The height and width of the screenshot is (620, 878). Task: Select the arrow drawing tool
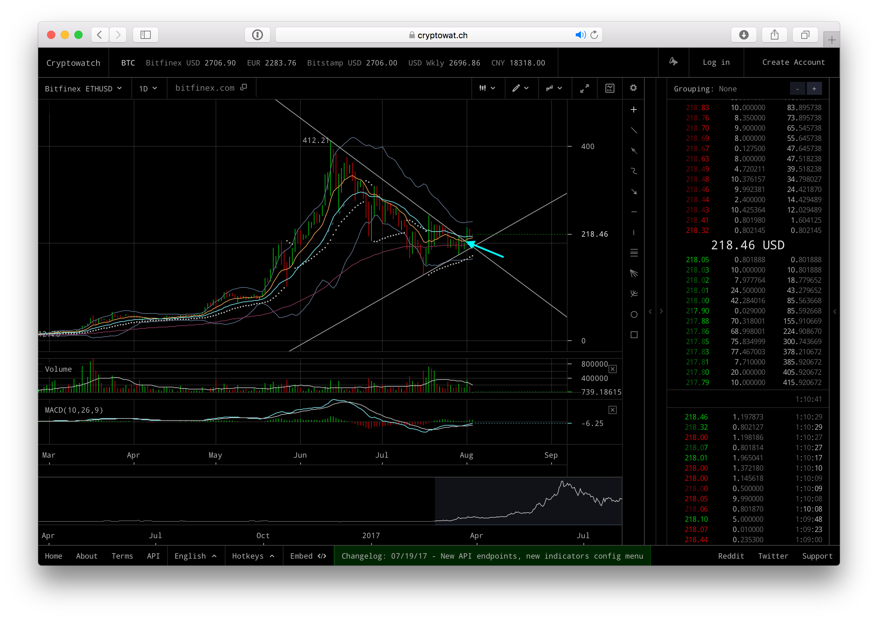634,192
